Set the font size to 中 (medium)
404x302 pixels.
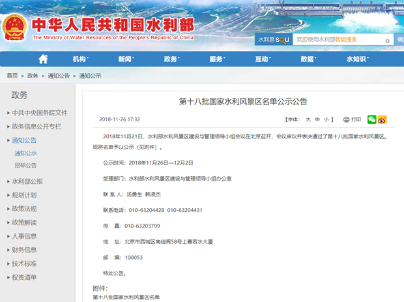click(317, 120)
